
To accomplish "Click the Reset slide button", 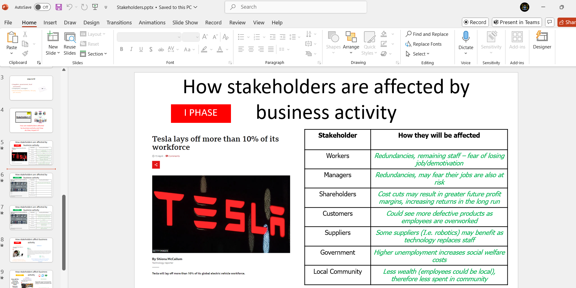I will click(x=90, y=44).
